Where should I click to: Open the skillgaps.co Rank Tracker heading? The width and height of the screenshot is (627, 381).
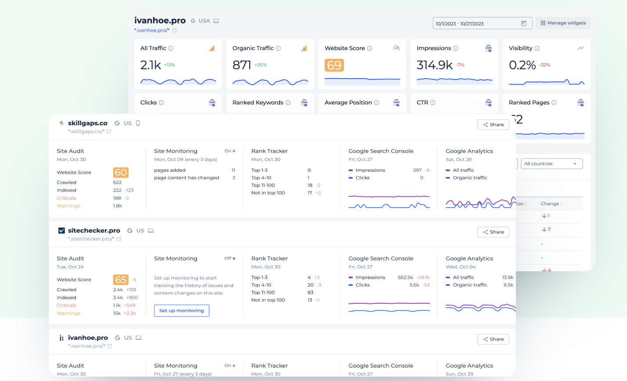point(269,151)
